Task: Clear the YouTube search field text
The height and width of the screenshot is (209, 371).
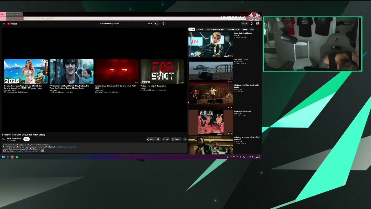Action: pyautogui.click(x=151, y=24)
